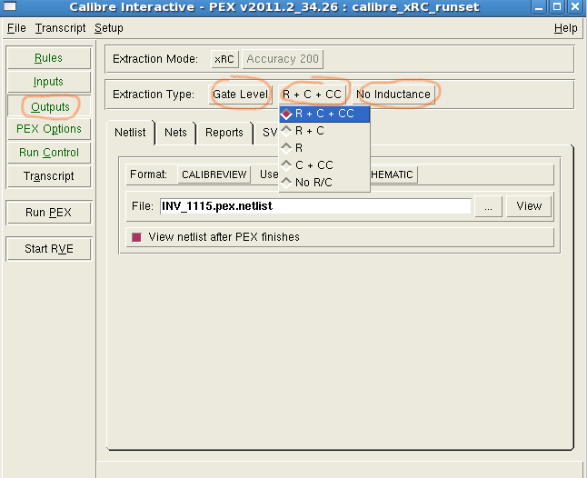Open the No Inductance dropdown
The height and width of the screenshot is (478, 587).
pyautogui.click(x=393, y=95)
